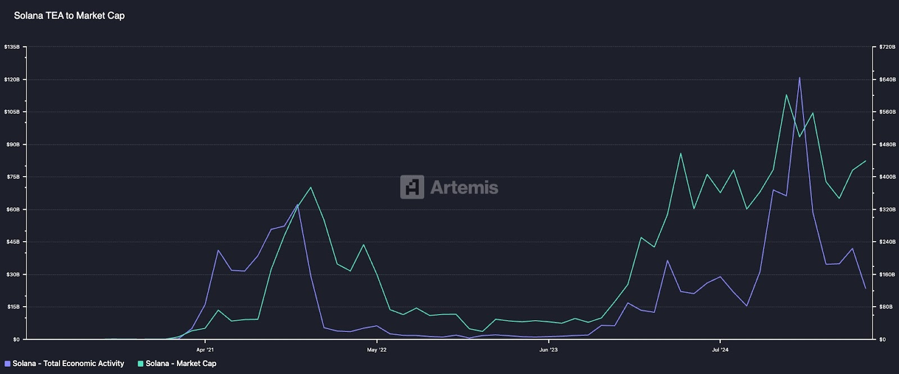Click the $60B left axis label
The image size is (899, 374).
click(x=13, y=210)
